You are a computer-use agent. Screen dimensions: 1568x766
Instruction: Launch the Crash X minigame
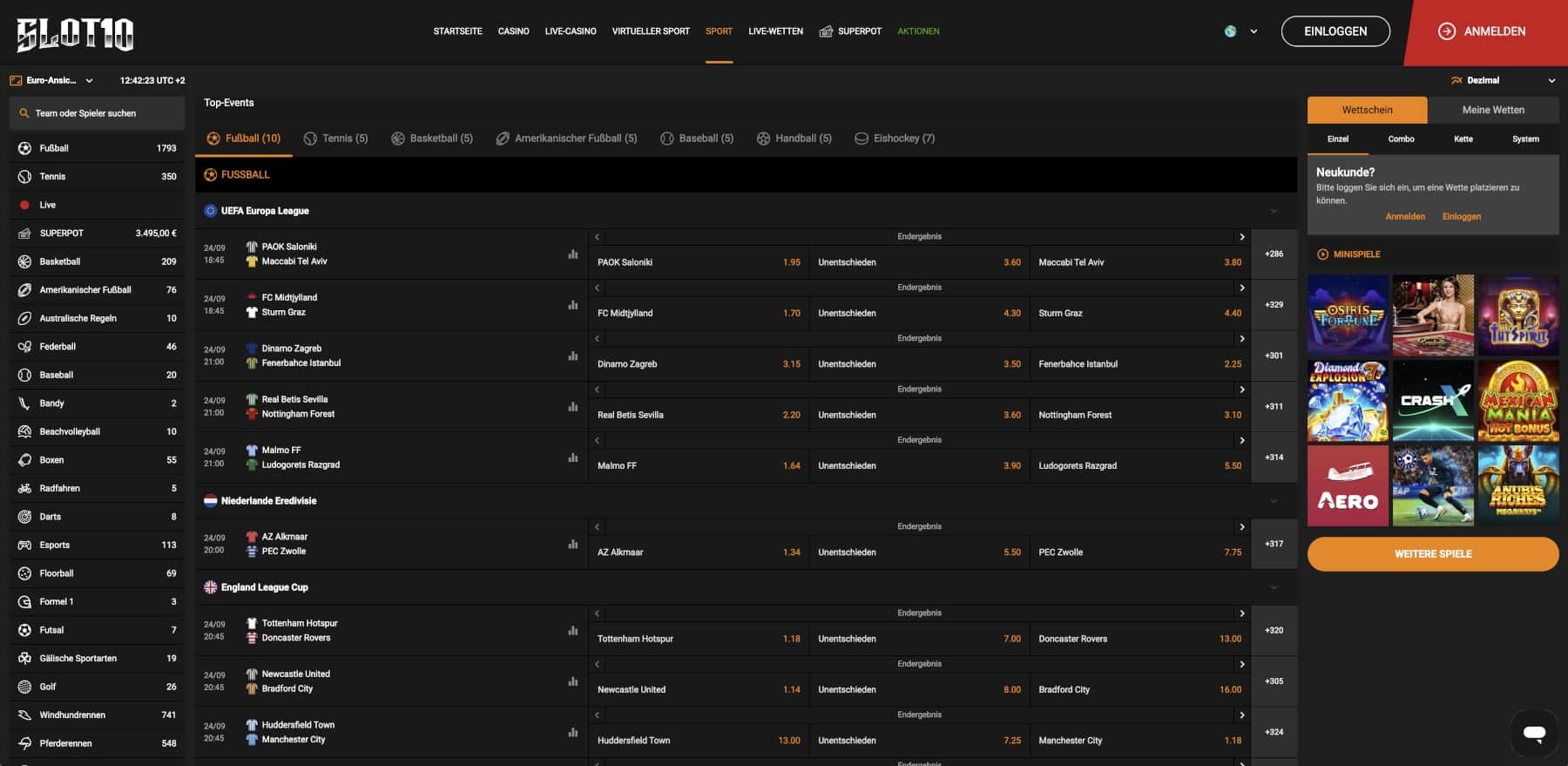(x=1433, y=400)
